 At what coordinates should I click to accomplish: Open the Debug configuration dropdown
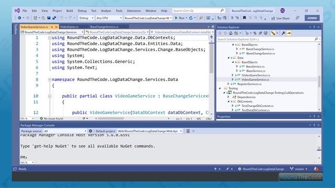click(86, 18)
